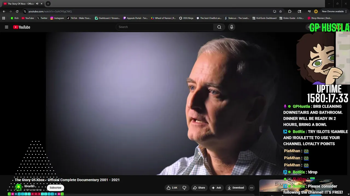
Task: Focus the YouTube search field
Action: coord(165,27)
